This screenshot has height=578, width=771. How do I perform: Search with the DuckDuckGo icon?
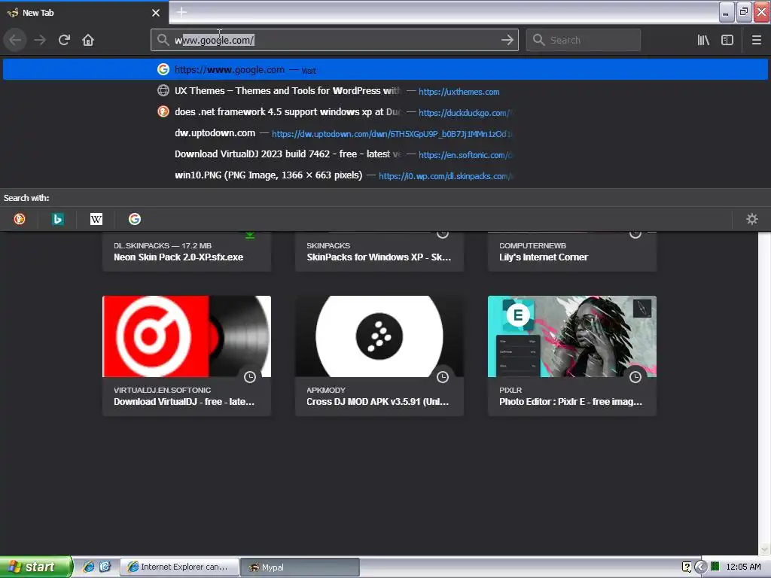click(19, 219)
